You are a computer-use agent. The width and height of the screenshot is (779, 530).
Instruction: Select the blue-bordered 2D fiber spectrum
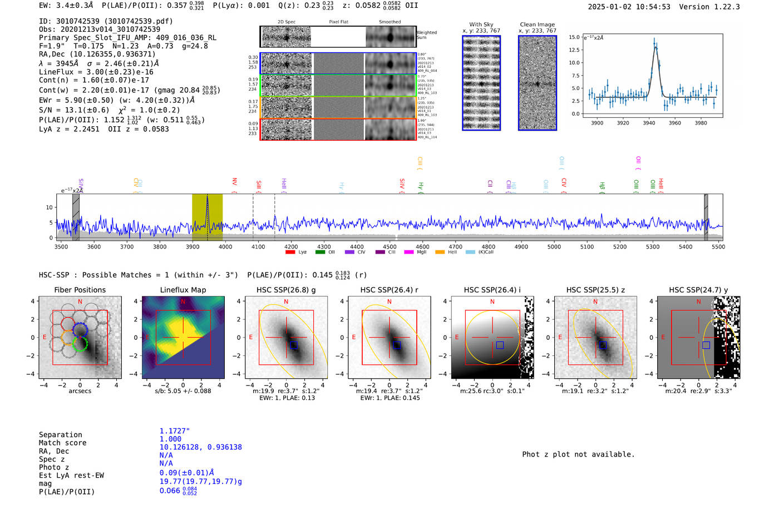pos(338,63)
